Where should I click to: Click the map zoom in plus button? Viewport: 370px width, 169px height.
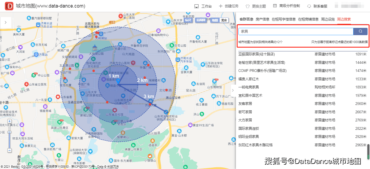[x=9, y=121]
